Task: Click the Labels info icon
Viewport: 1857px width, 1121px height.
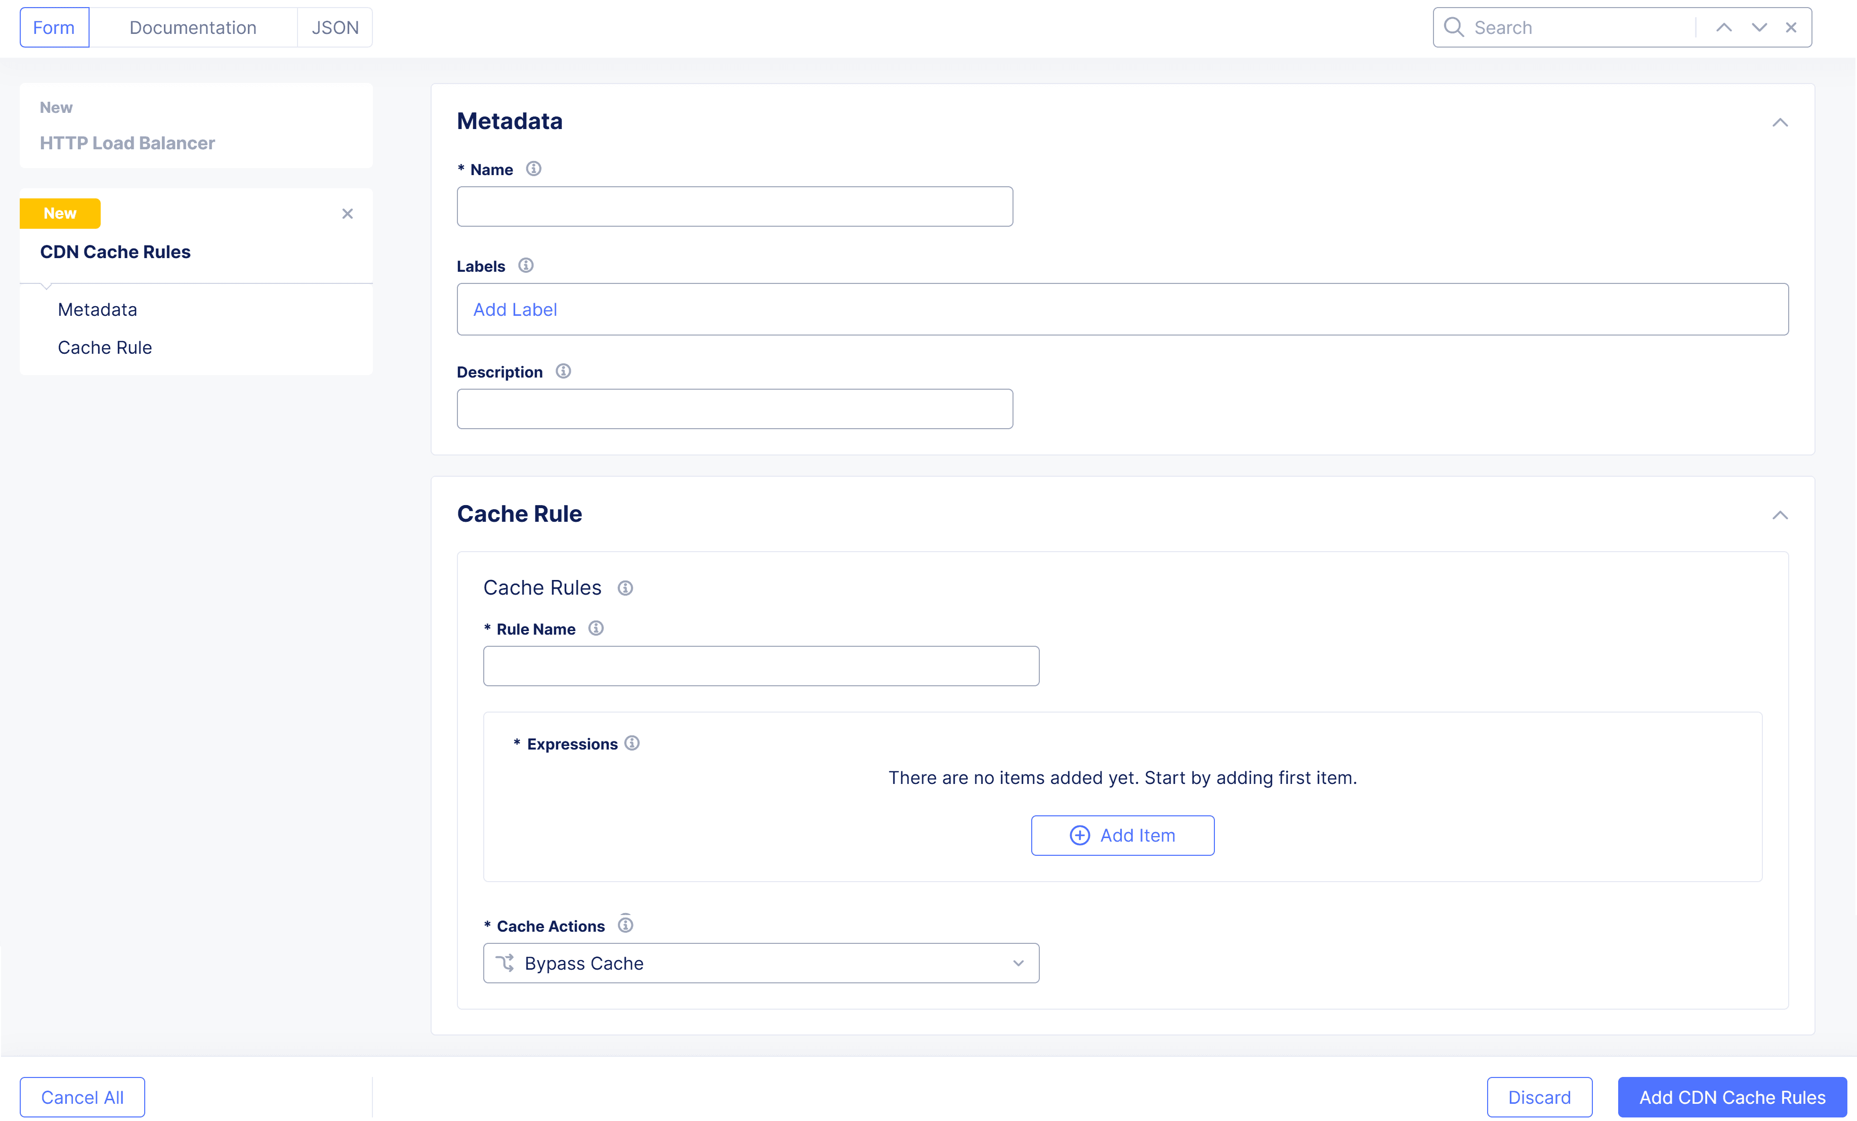Action: [525, 265]
